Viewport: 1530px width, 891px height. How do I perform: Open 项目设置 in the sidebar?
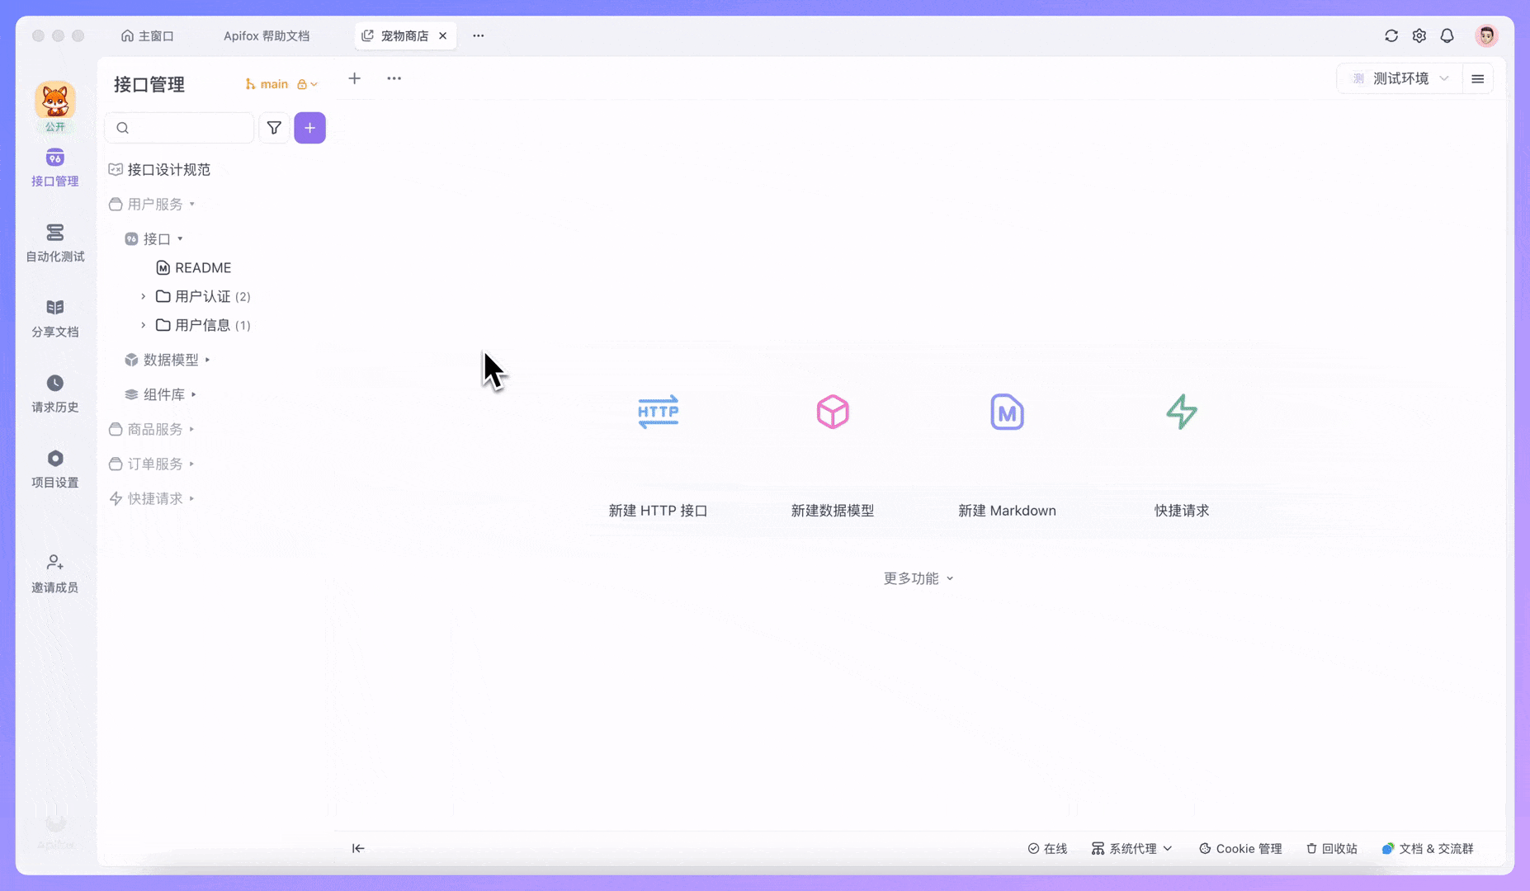click(x=54, y=469)
